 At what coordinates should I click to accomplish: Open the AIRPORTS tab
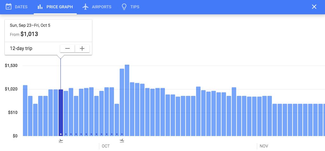coord(102,7)
